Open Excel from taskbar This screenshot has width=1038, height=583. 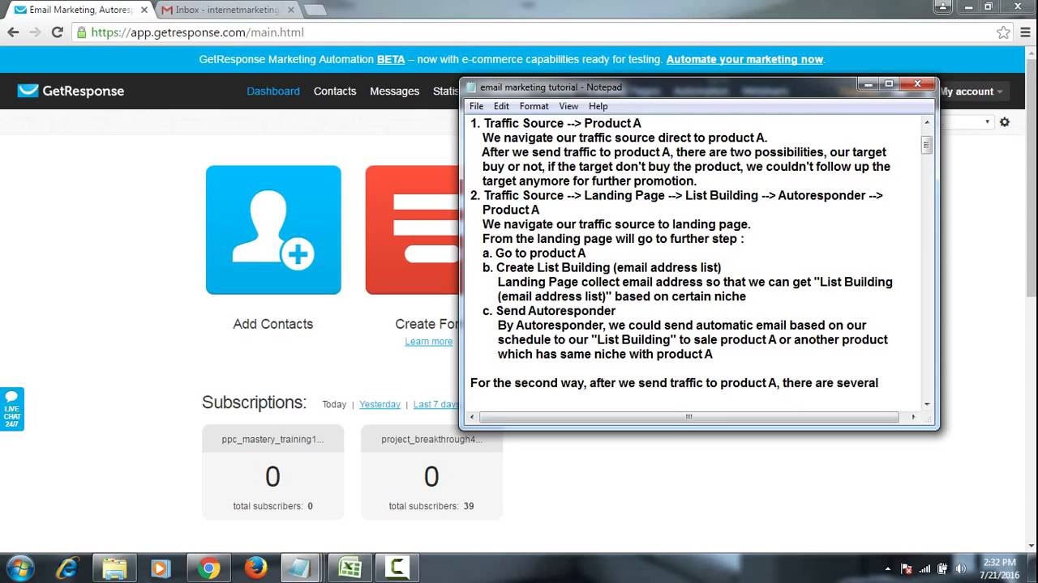(x=350, y=568)
